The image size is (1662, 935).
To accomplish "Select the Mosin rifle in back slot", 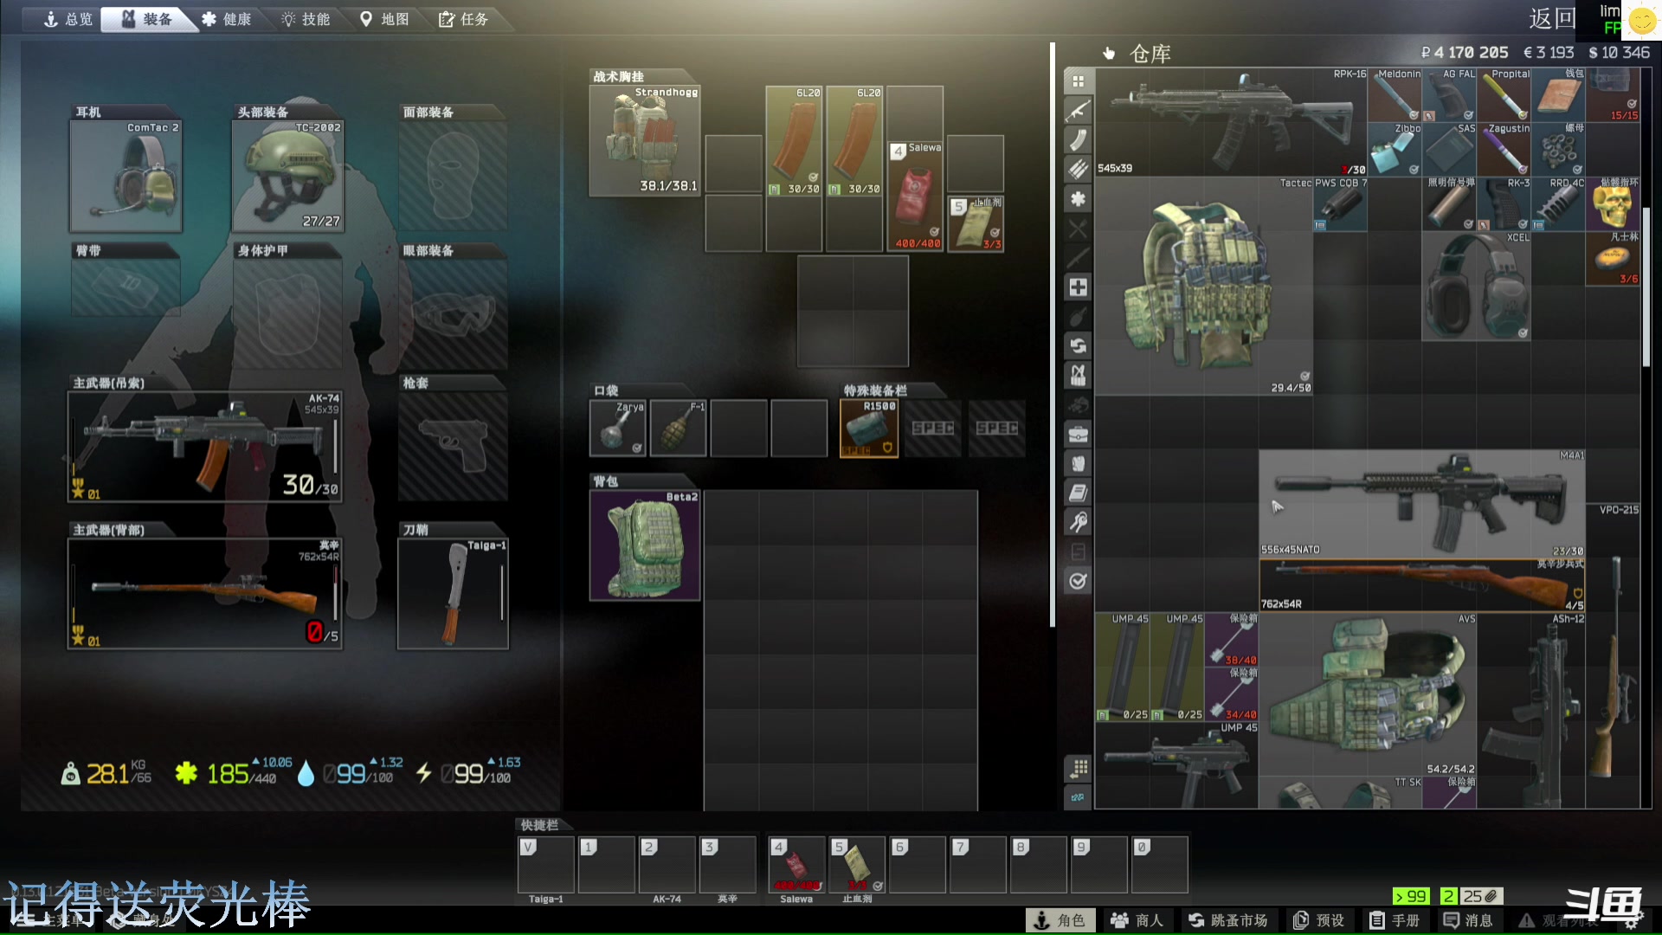I will (205, 594).
